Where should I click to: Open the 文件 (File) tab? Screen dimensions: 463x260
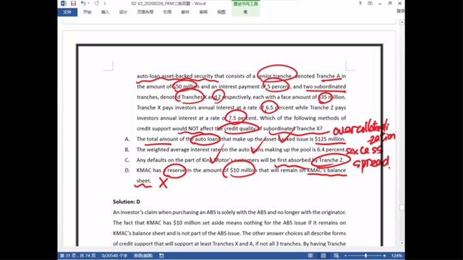pos(67,12)
